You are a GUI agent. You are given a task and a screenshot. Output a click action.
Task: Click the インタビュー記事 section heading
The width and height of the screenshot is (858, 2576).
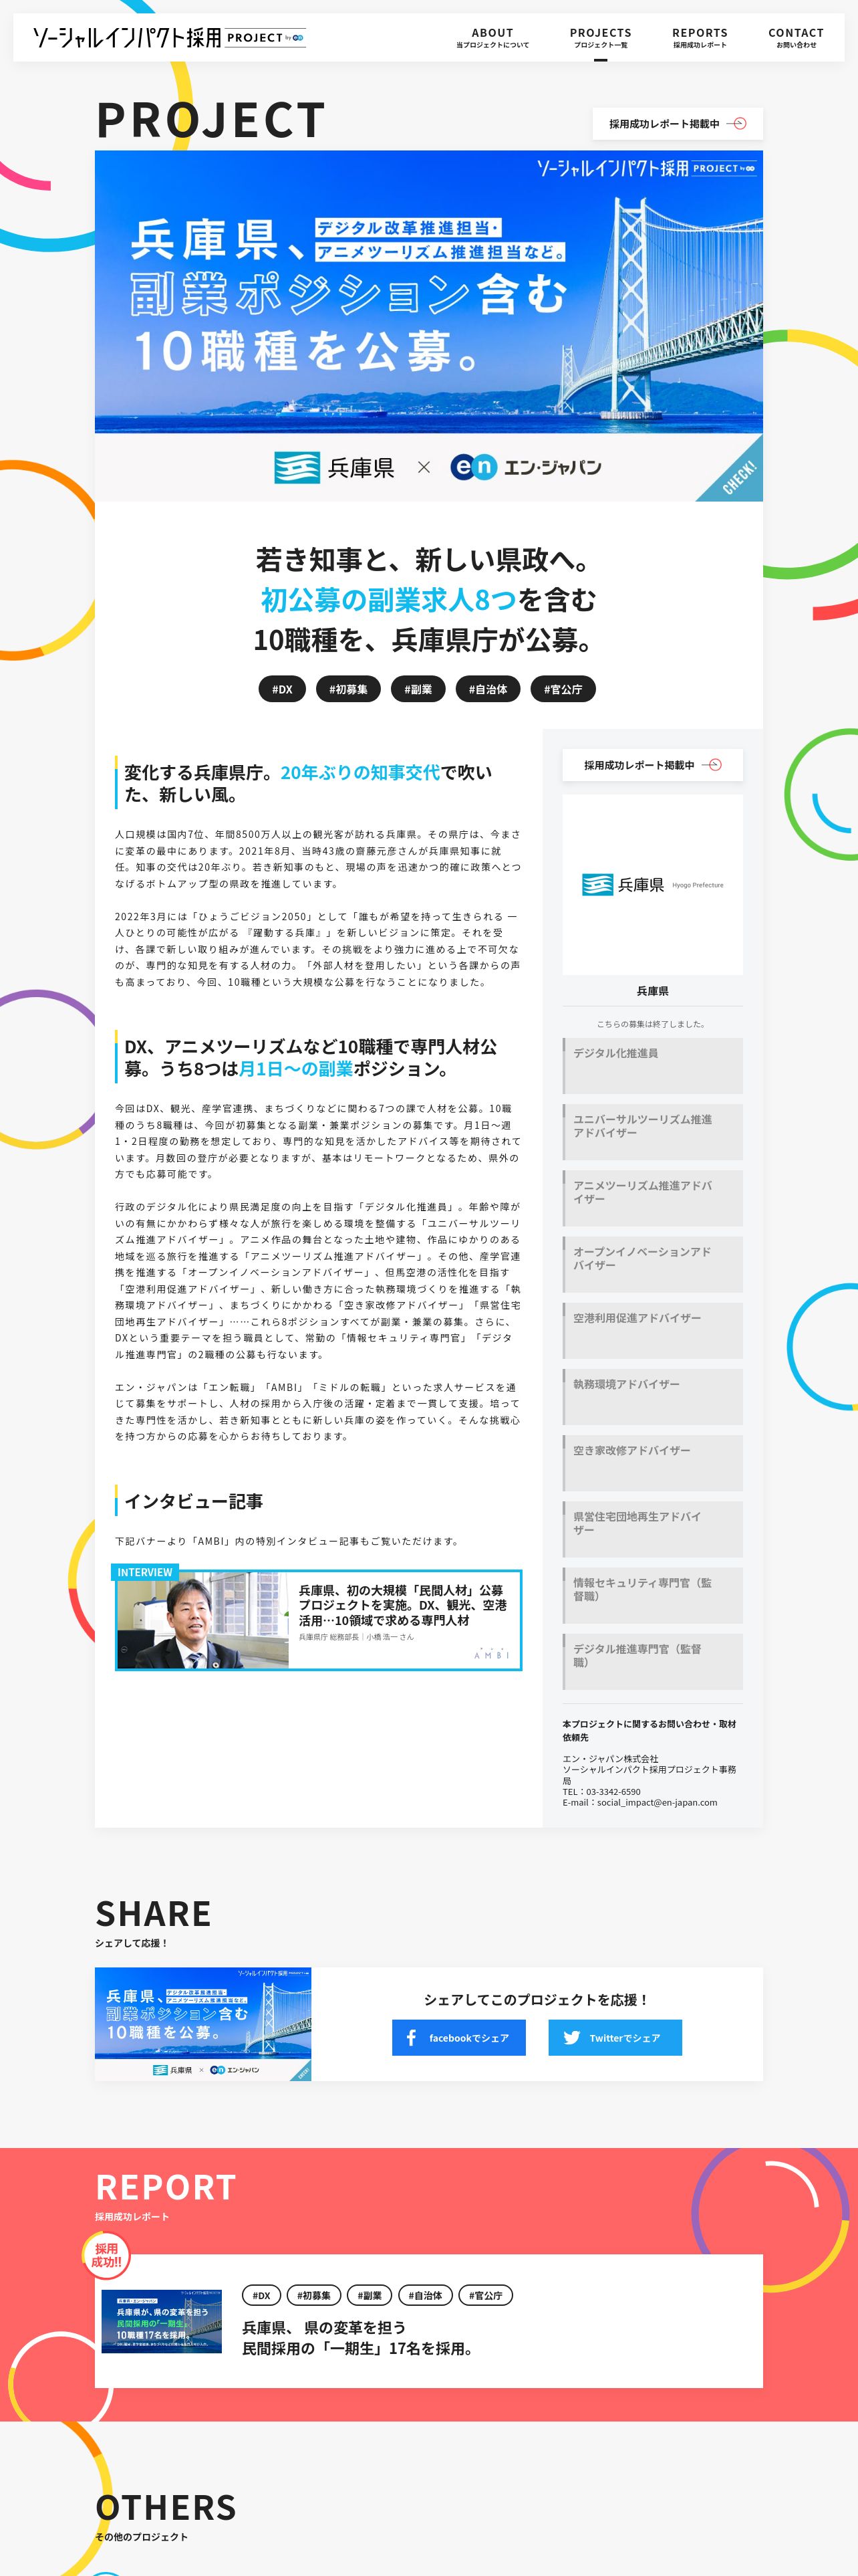pyautogui.click(x=194, y=1501)
